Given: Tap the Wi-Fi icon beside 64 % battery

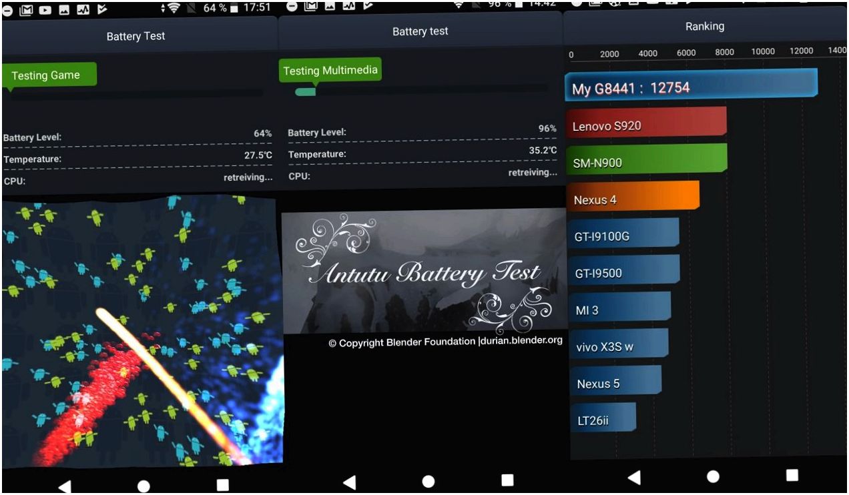Looking at the screenshot, I should tap(175, 8).
